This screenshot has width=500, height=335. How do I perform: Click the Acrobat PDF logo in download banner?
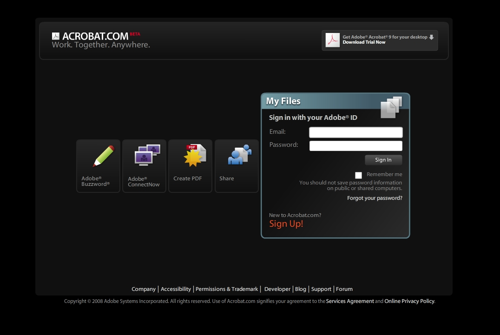pyautogui.click(x=332, y=40)
